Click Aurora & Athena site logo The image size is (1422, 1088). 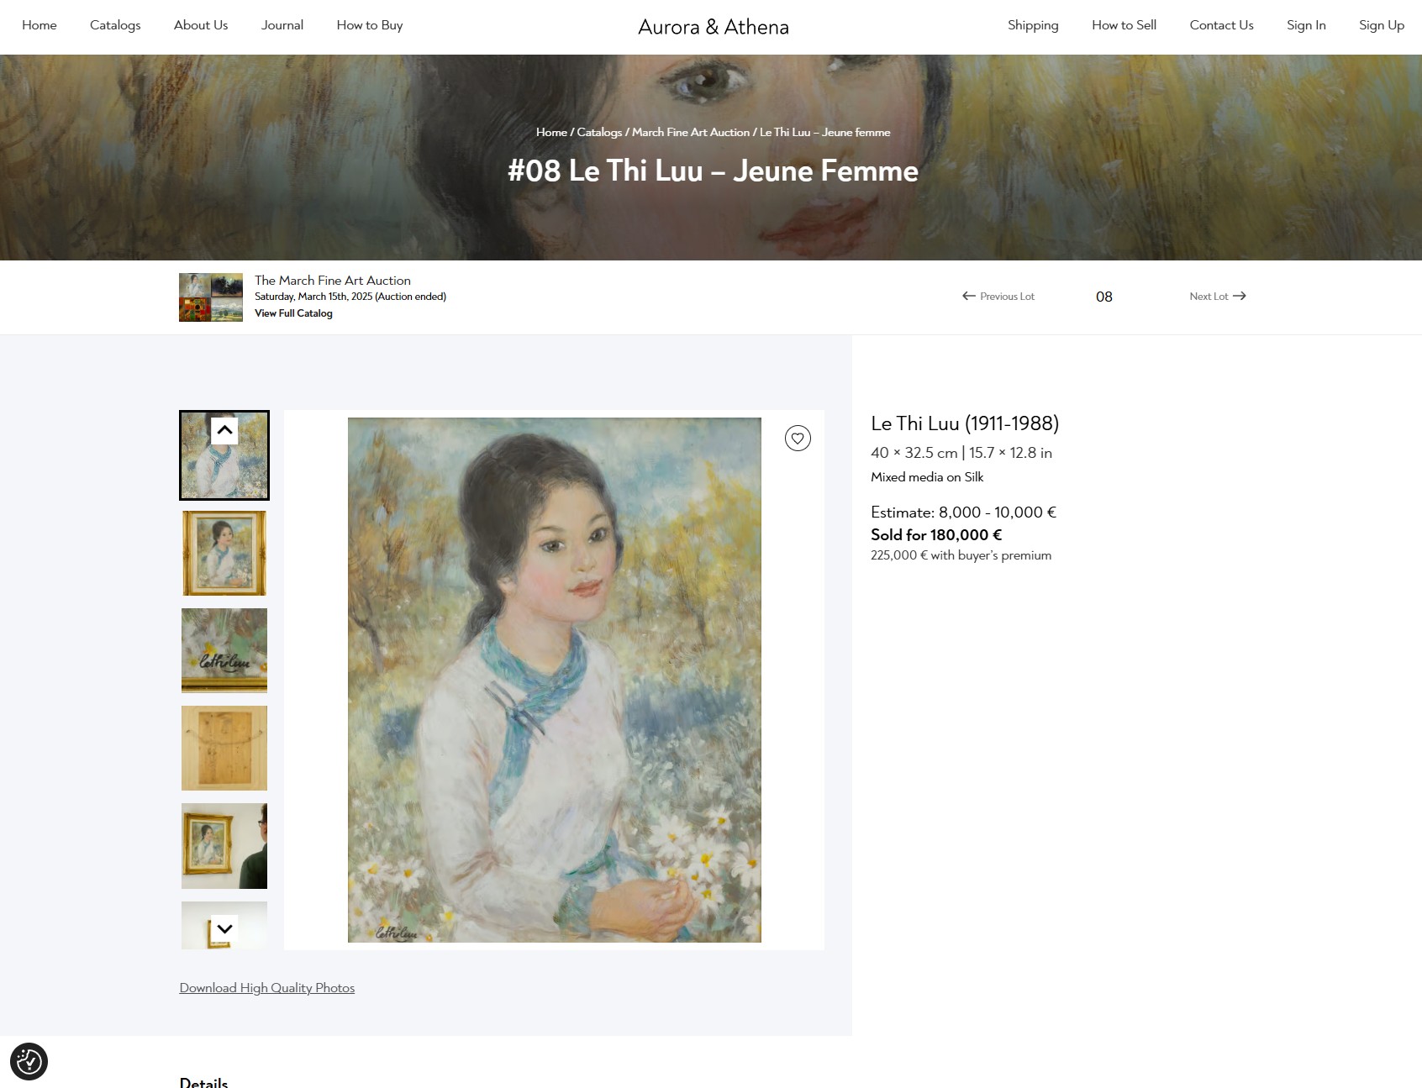pyautogui.click(x=714, y=27)
